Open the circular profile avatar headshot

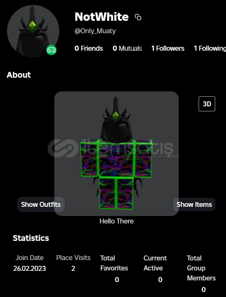pos(33,31)
